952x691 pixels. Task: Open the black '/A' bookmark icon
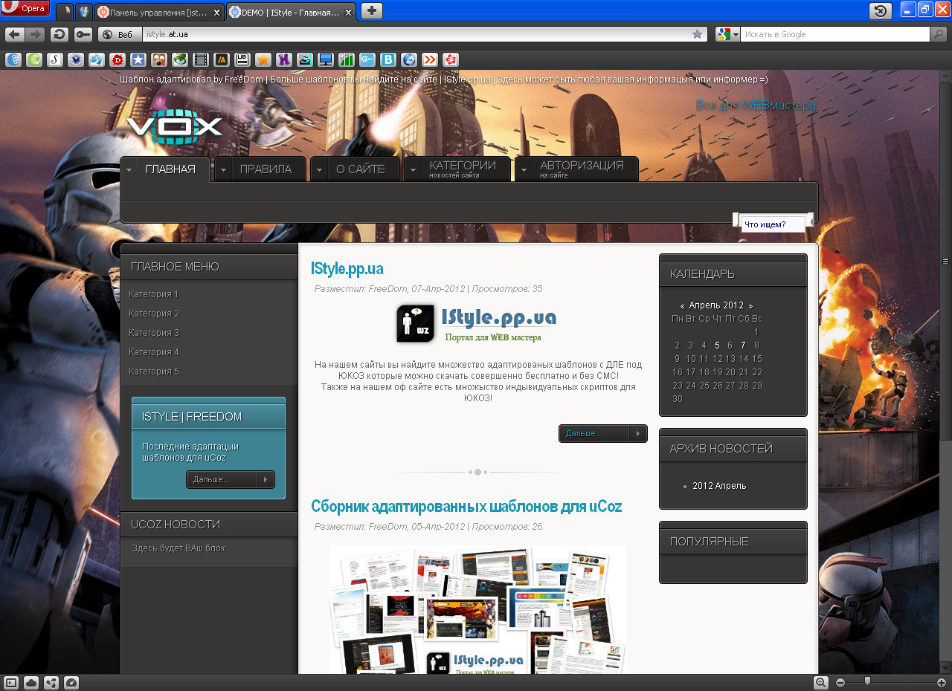click(x=222, y=60)
